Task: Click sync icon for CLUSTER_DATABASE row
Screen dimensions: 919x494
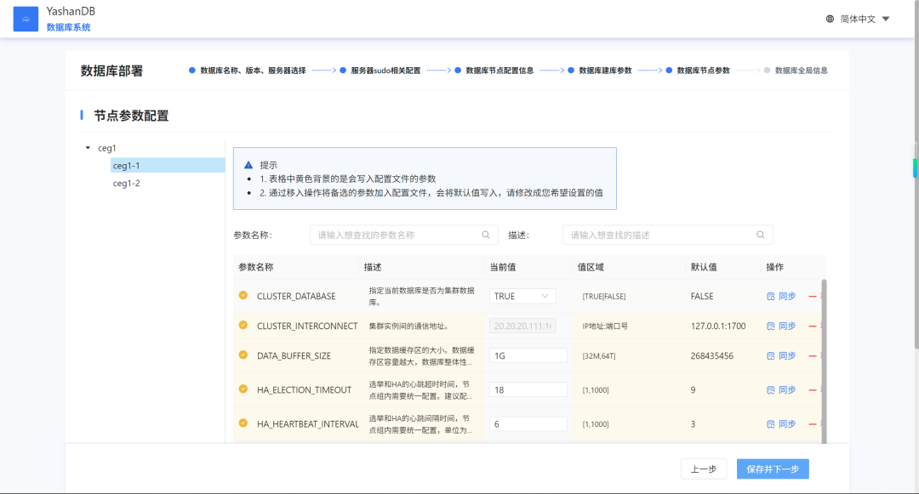Action: (x=771, y=296)
